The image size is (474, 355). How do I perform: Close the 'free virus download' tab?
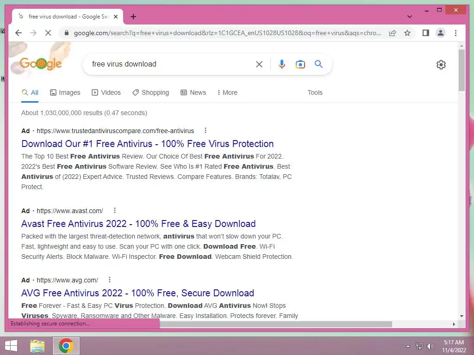click(115, 17)
